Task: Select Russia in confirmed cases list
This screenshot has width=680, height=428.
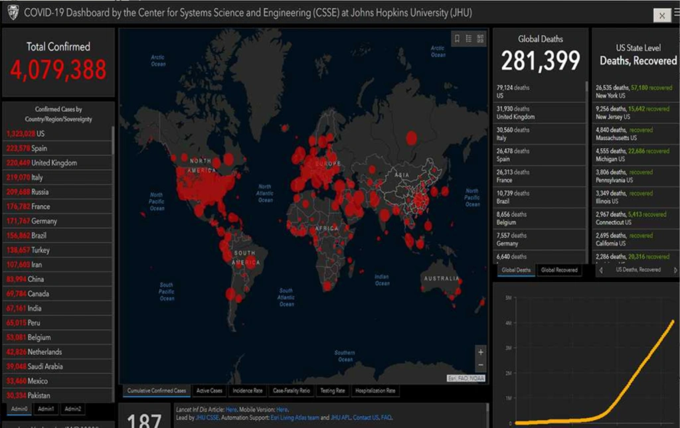Action: click(57, 192)
